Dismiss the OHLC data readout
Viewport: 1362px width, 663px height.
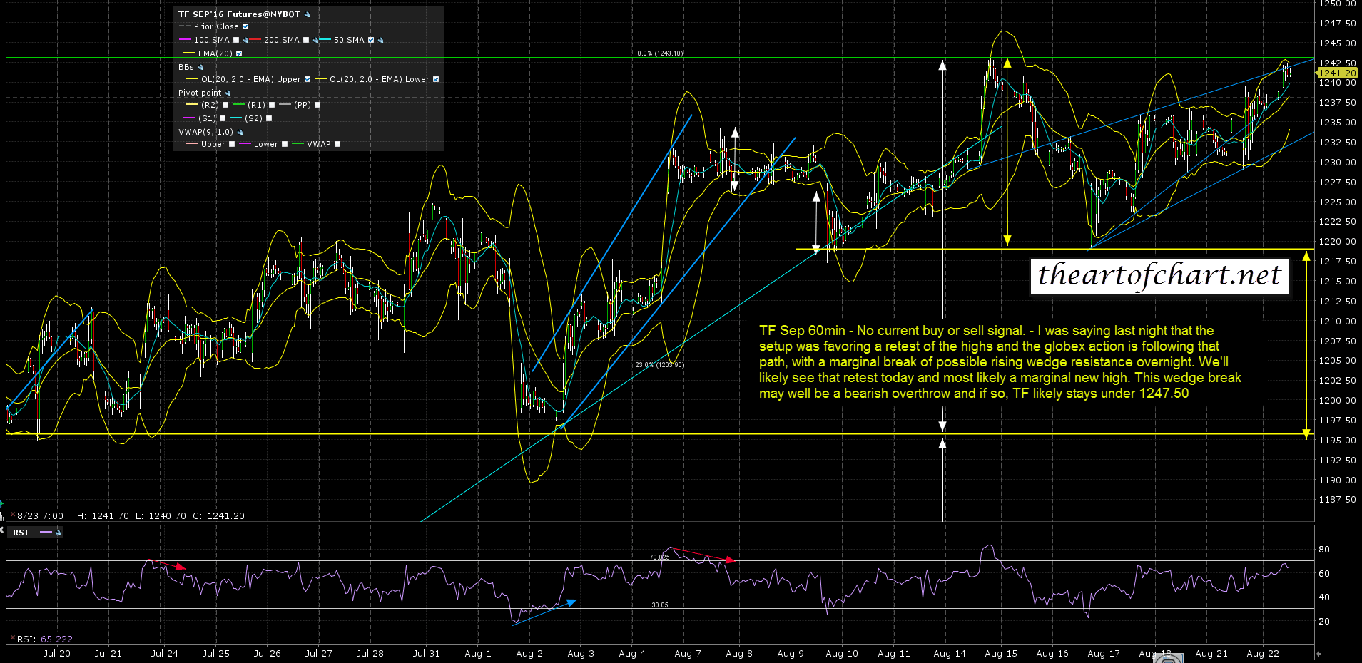pyautogui.click(x=12, y=515)
